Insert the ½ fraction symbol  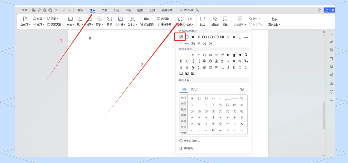(x=205, y=43)
